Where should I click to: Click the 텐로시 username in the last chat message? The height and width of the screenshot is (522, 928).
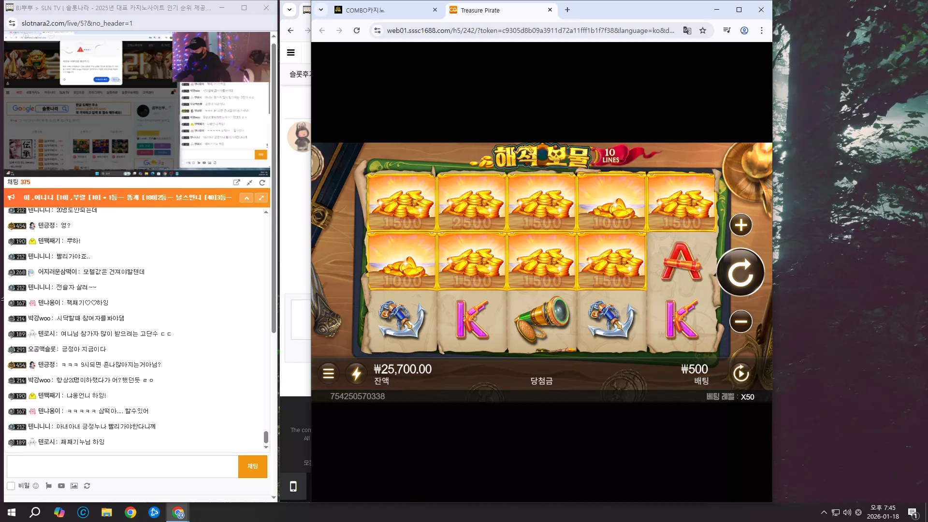point(47,442)
